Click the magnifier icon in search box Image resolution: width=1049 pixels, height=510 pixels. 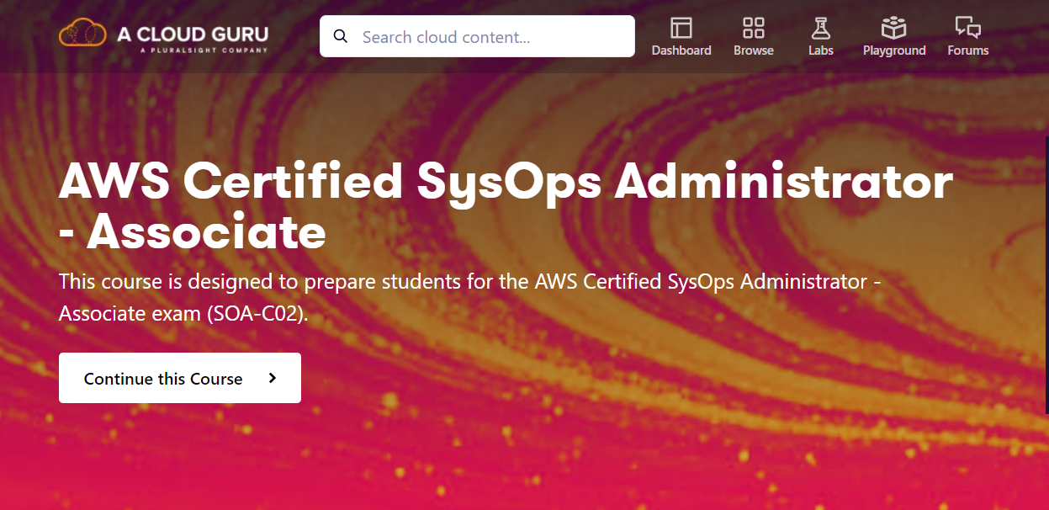coord(341,36)
